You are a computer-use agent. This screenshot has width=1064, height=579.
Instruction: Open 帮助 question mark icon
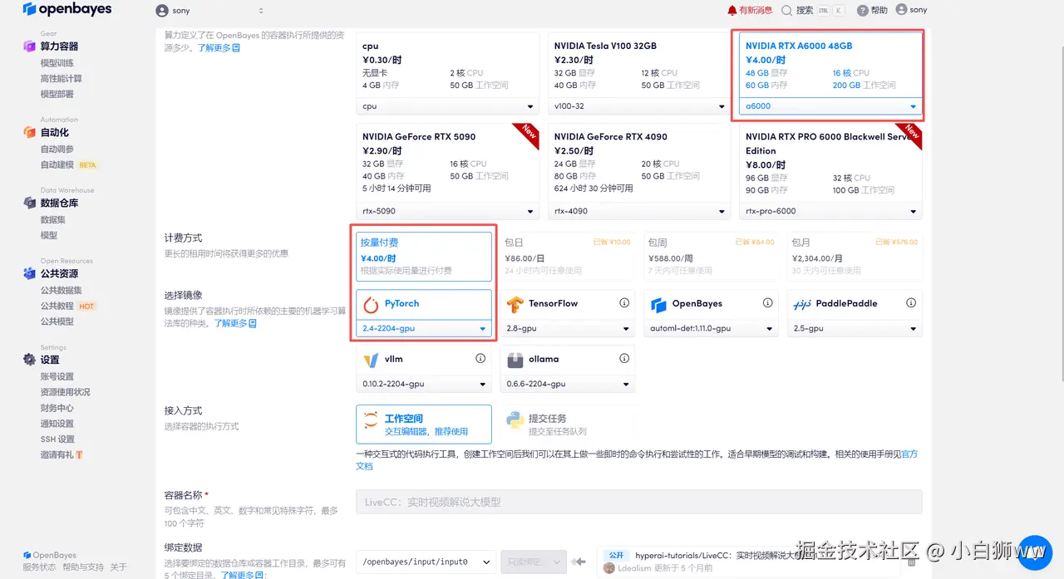[x=862, y=10]
